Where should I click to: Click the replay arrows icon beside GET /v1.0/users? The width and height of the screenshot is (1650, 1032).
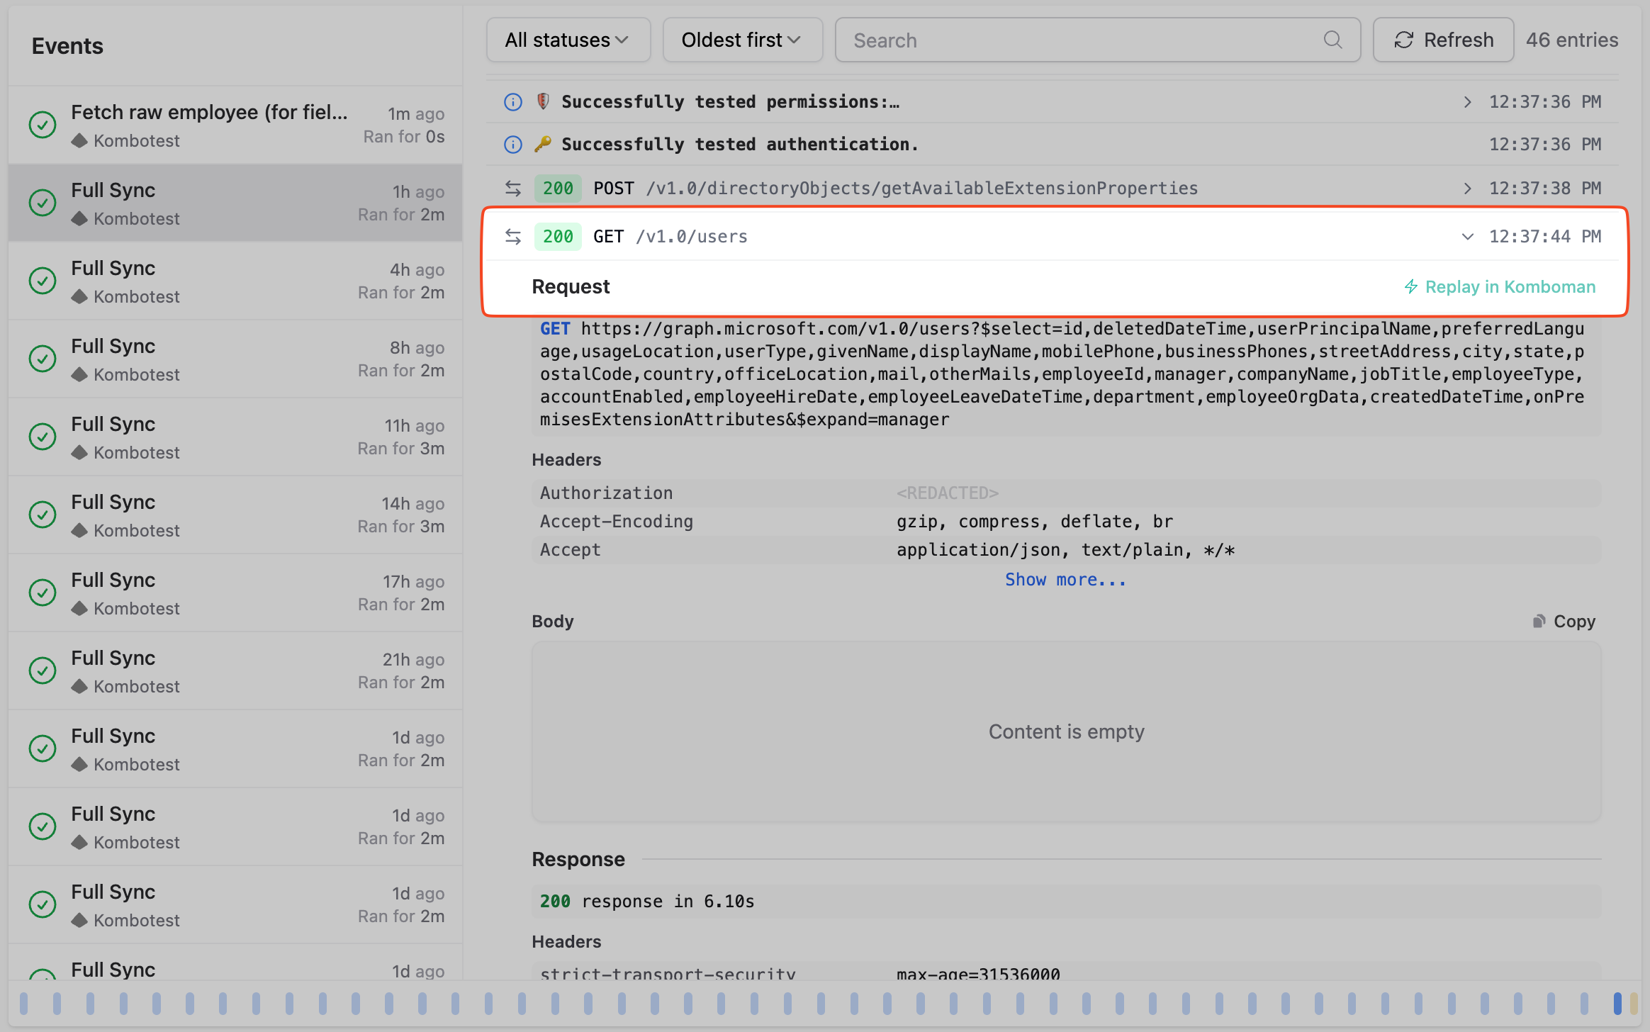coord(512,236)
